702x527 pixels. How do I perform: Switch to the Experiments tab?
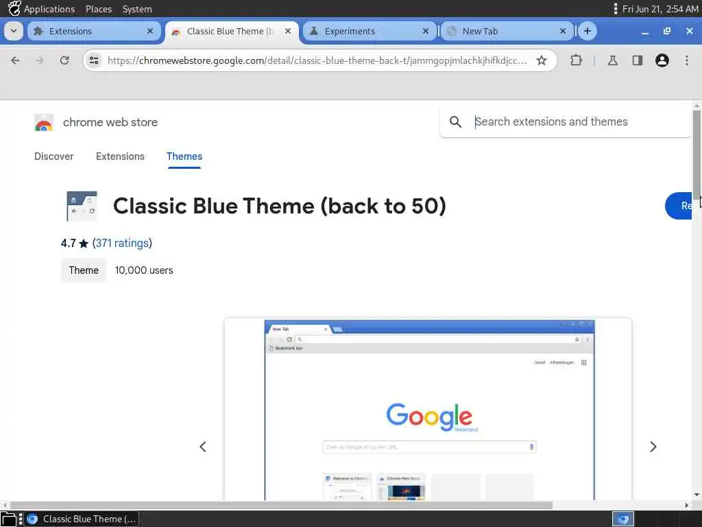click(x=365, y=31)
